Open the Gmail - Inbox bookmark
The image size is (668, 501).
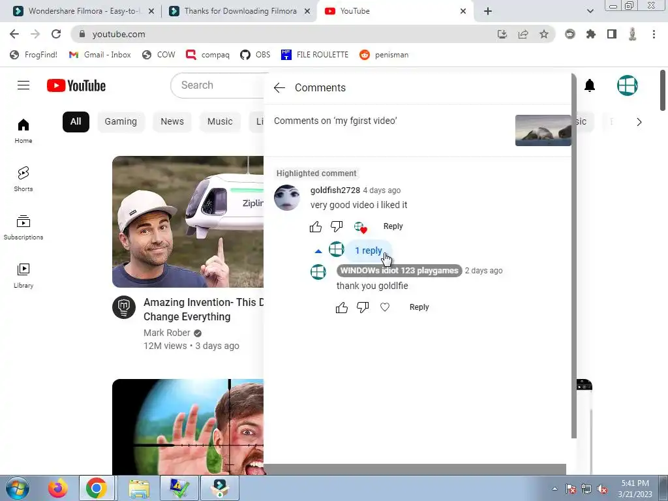[x=100, y=55]
